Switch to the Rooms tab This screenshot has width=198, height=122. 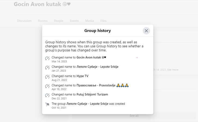(43, 21)
